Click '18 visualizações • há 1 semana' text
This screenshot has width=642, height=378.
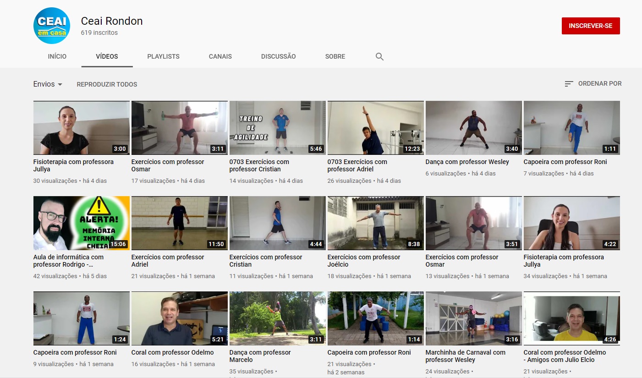click(x=369, y=276)
